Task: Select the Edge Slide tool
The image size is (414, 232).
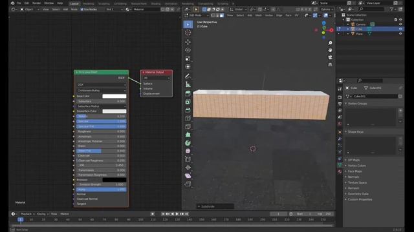Action: [188, 159]
